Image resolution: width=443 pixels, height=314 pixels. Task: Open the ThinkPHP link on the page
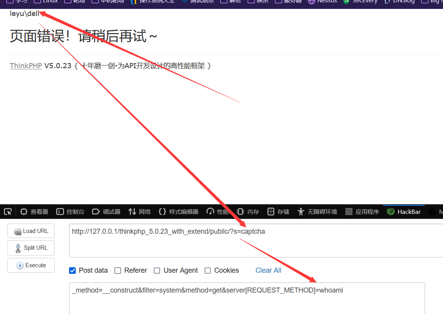[26, 66]
